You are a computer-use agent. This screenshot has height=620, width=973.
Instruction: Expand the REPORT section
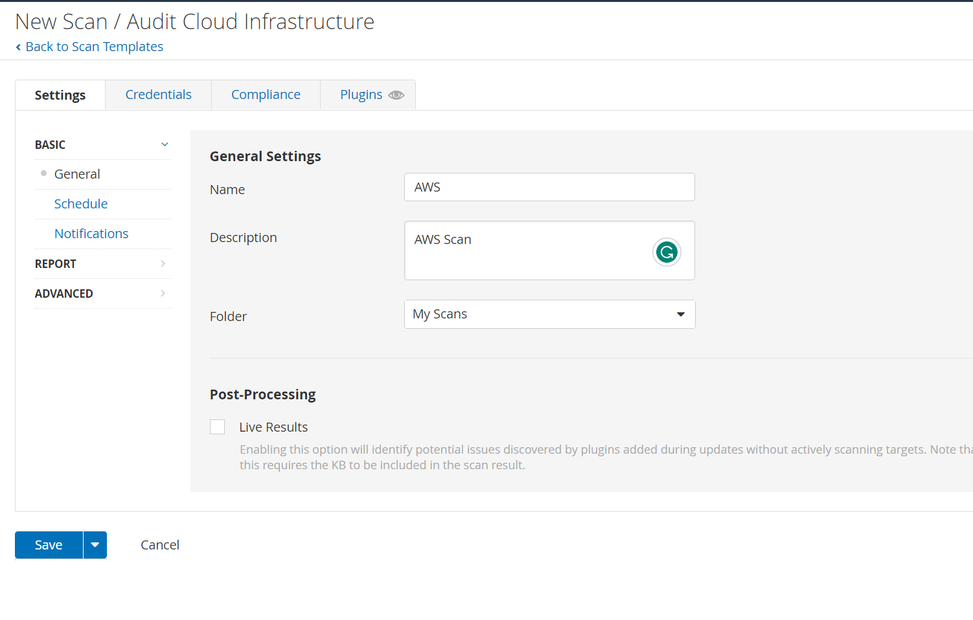(x=102, y=263)
